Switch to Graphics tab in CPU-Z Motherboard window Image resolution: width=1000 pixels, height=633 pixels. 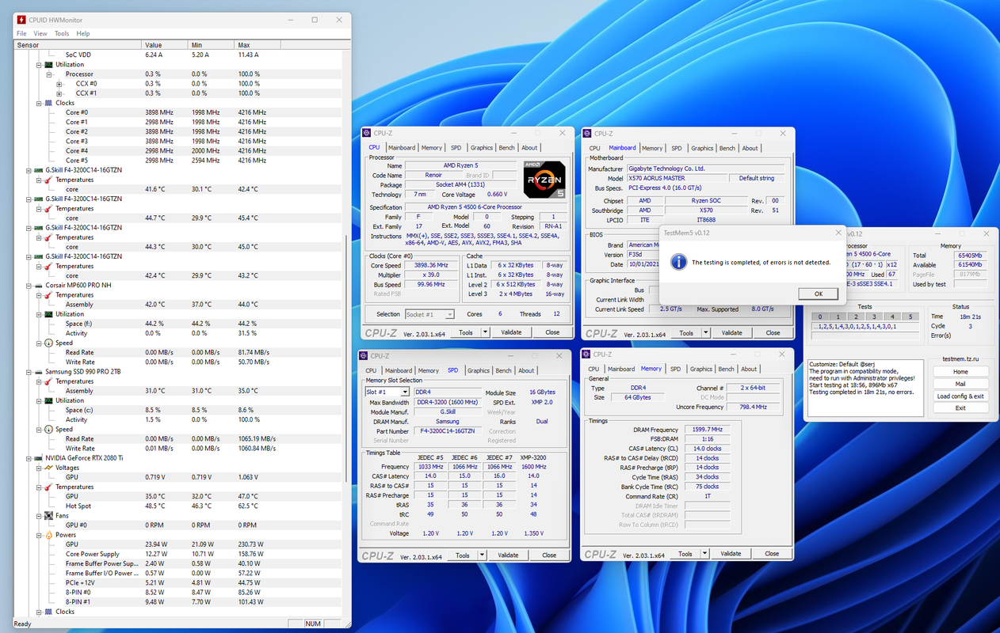point(702,148)
